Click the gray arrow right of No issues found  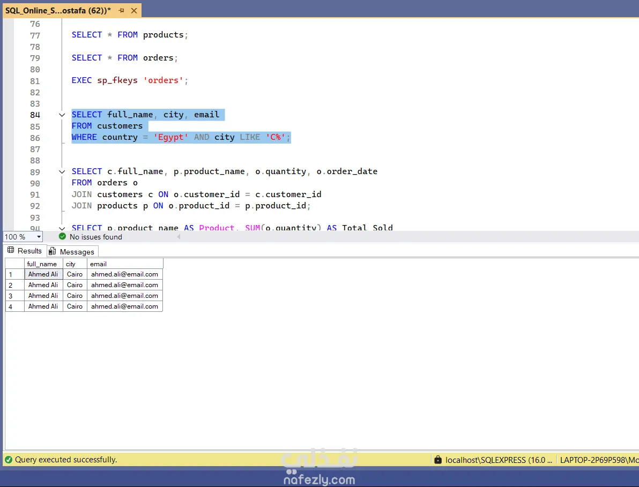click(178, 236)
